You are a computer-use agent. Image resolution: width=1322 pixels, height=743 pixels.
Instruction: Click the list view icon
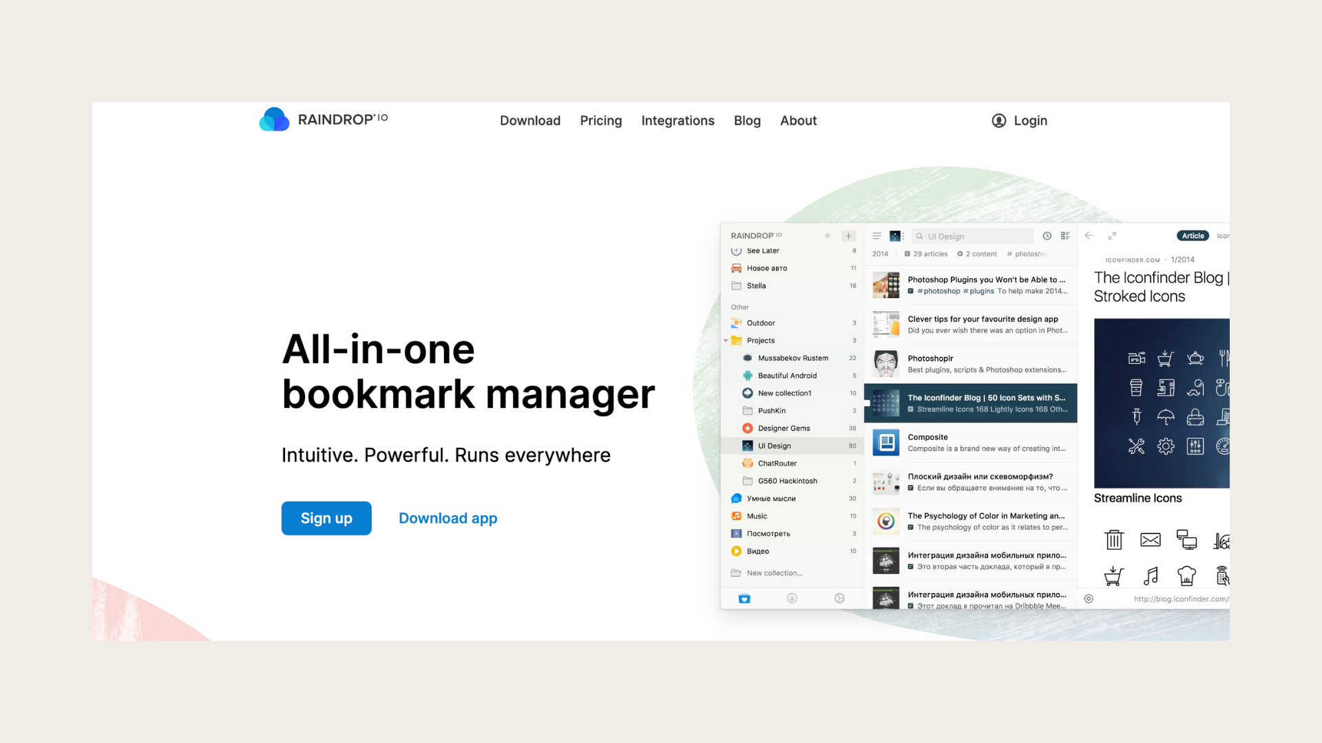tap(1068, 236)
